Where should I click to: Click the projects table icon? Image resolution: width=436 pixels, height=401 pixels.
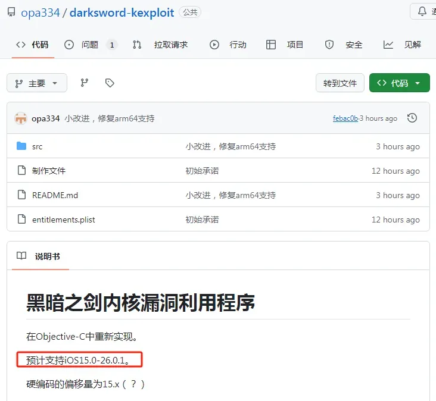pyautogui.click(x=271, y=45)
